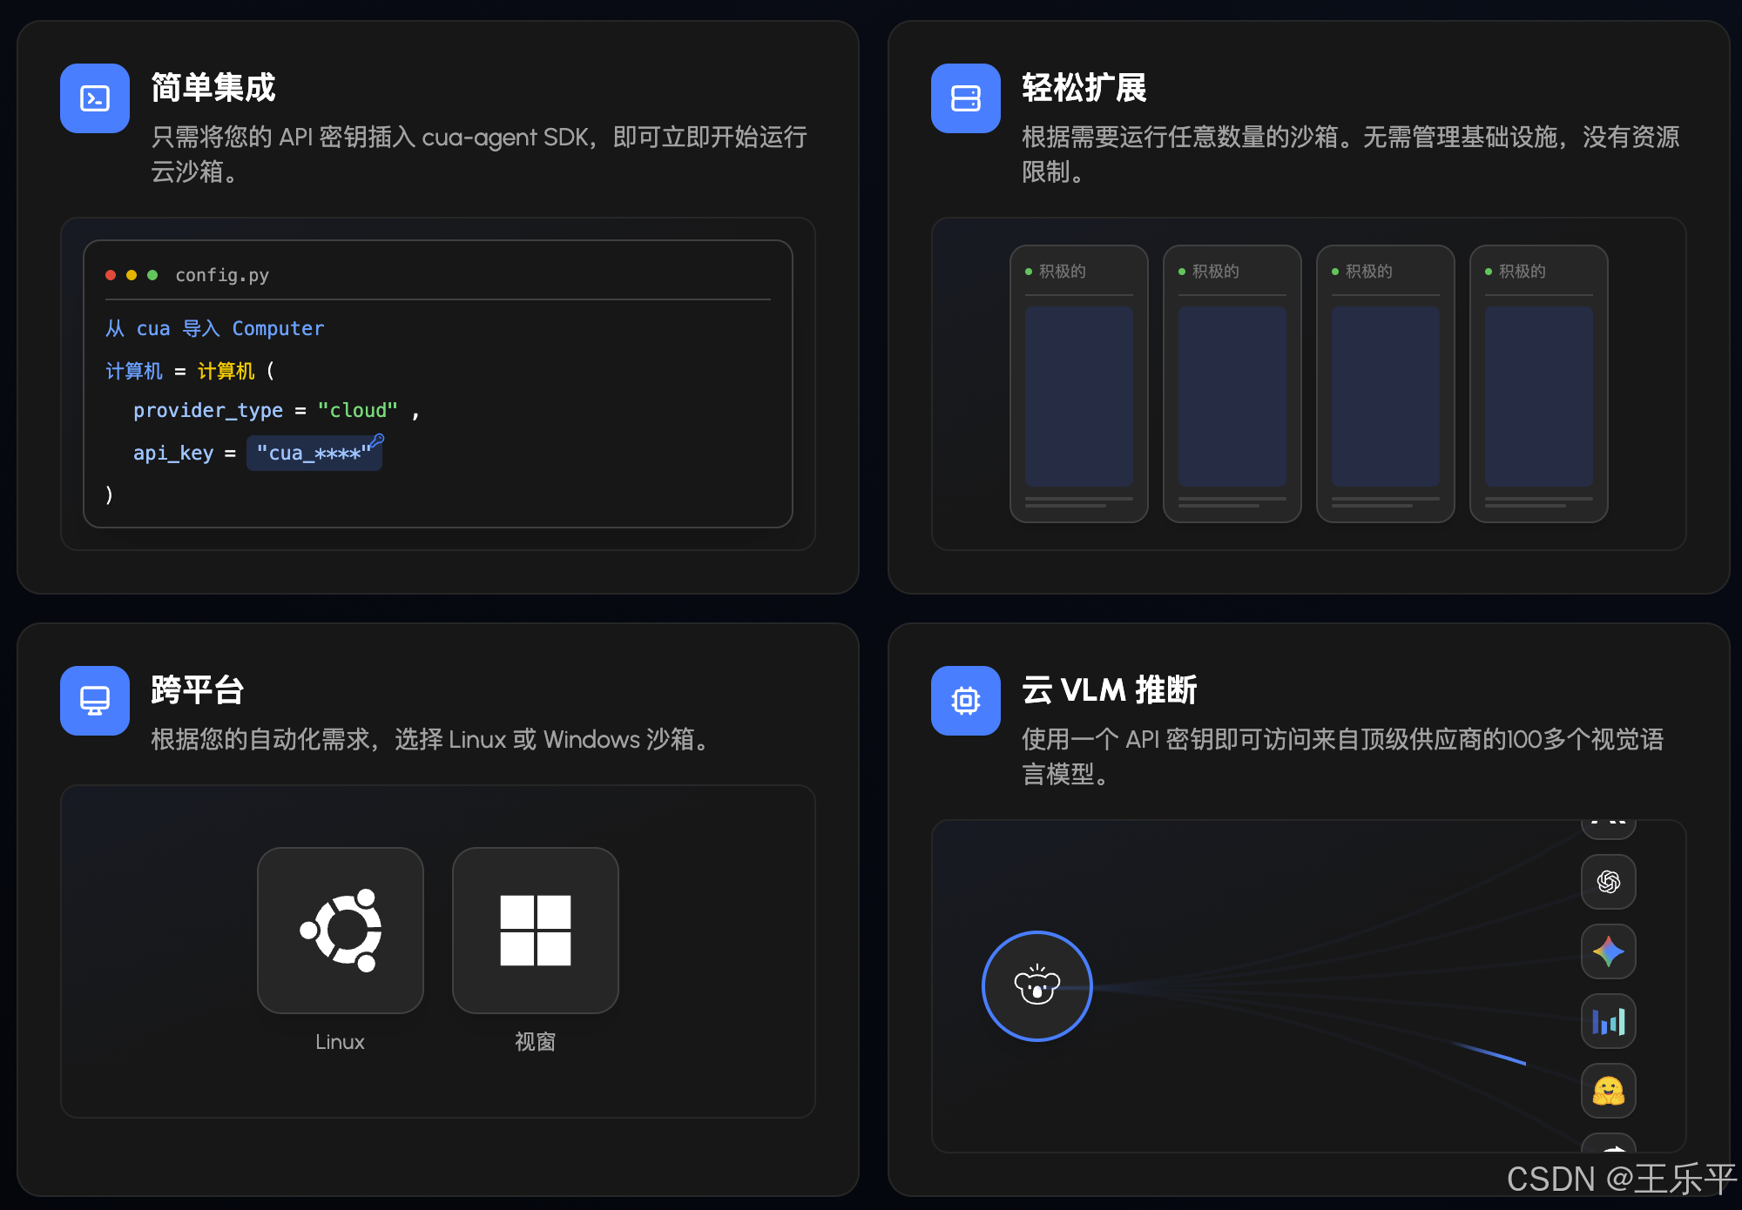This screenshot has width=1742, height=1210.
Task: Select the config.py file tab
Action: (x=223, y=275)
